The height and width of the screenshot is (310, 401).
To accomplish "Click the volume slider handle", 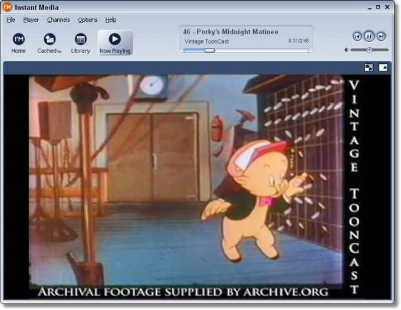I will [369, 50].
